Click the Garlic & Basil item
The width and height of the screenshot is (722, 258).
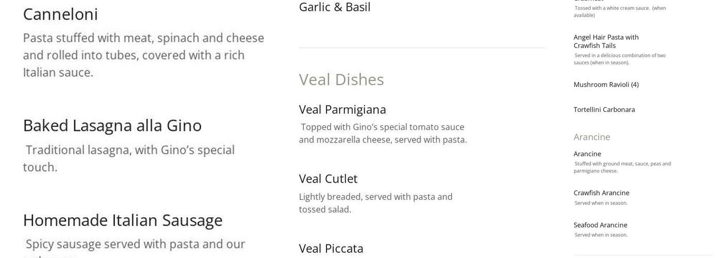click(x=335, y=7)
